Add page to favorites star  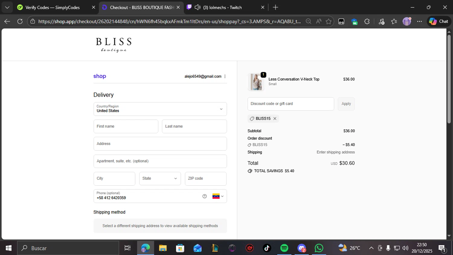(329, 21)
